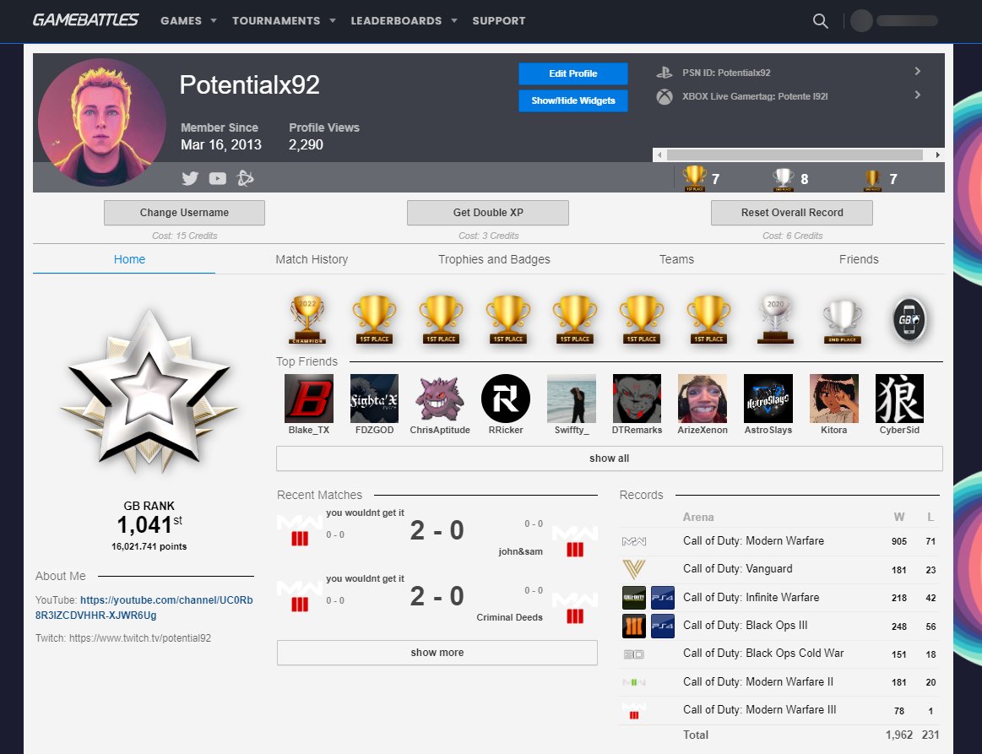Click the user account avatar in header
This screenshot has width=982, height=754.
[x=861, y=20]
